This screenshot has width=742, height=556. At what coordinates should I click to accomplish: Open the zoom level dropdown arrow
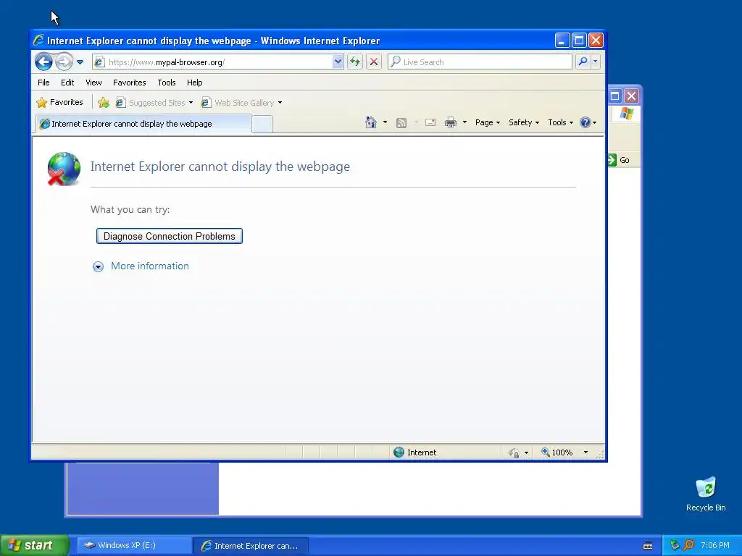coord(585,452)
